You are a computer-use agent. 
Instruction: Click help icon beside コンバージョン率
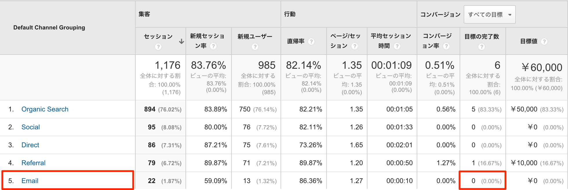pos(446,46)
